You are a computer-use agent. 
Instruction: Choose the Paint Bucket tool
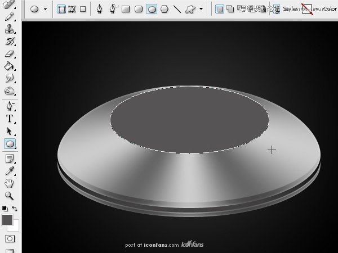10,66
